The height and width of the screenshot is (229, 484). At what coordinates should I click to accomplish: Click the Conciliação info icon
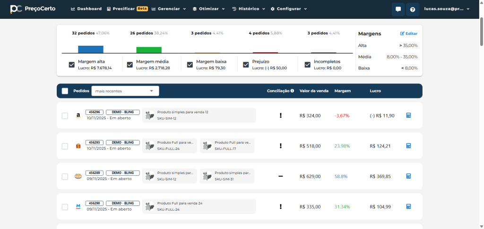point(292,91)
